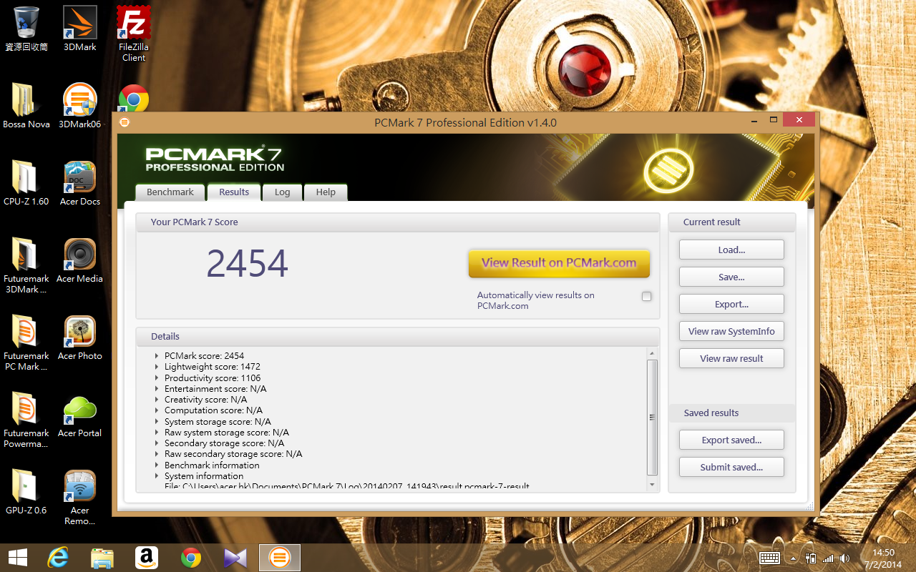Screen dimensions: 916x572
Task: Click View Result on PCMark.com button
Action: coord(559,263)
